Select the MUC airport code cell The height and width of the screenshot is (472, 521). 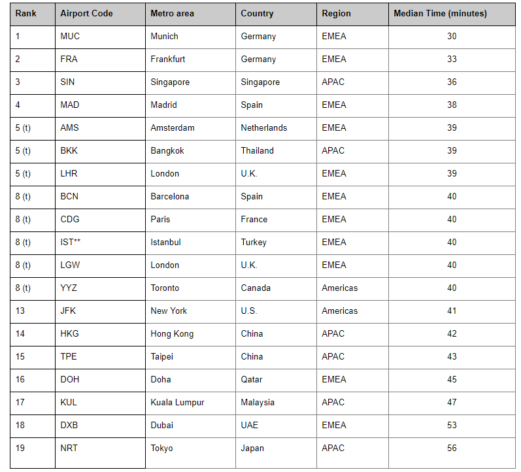(101, 37)
